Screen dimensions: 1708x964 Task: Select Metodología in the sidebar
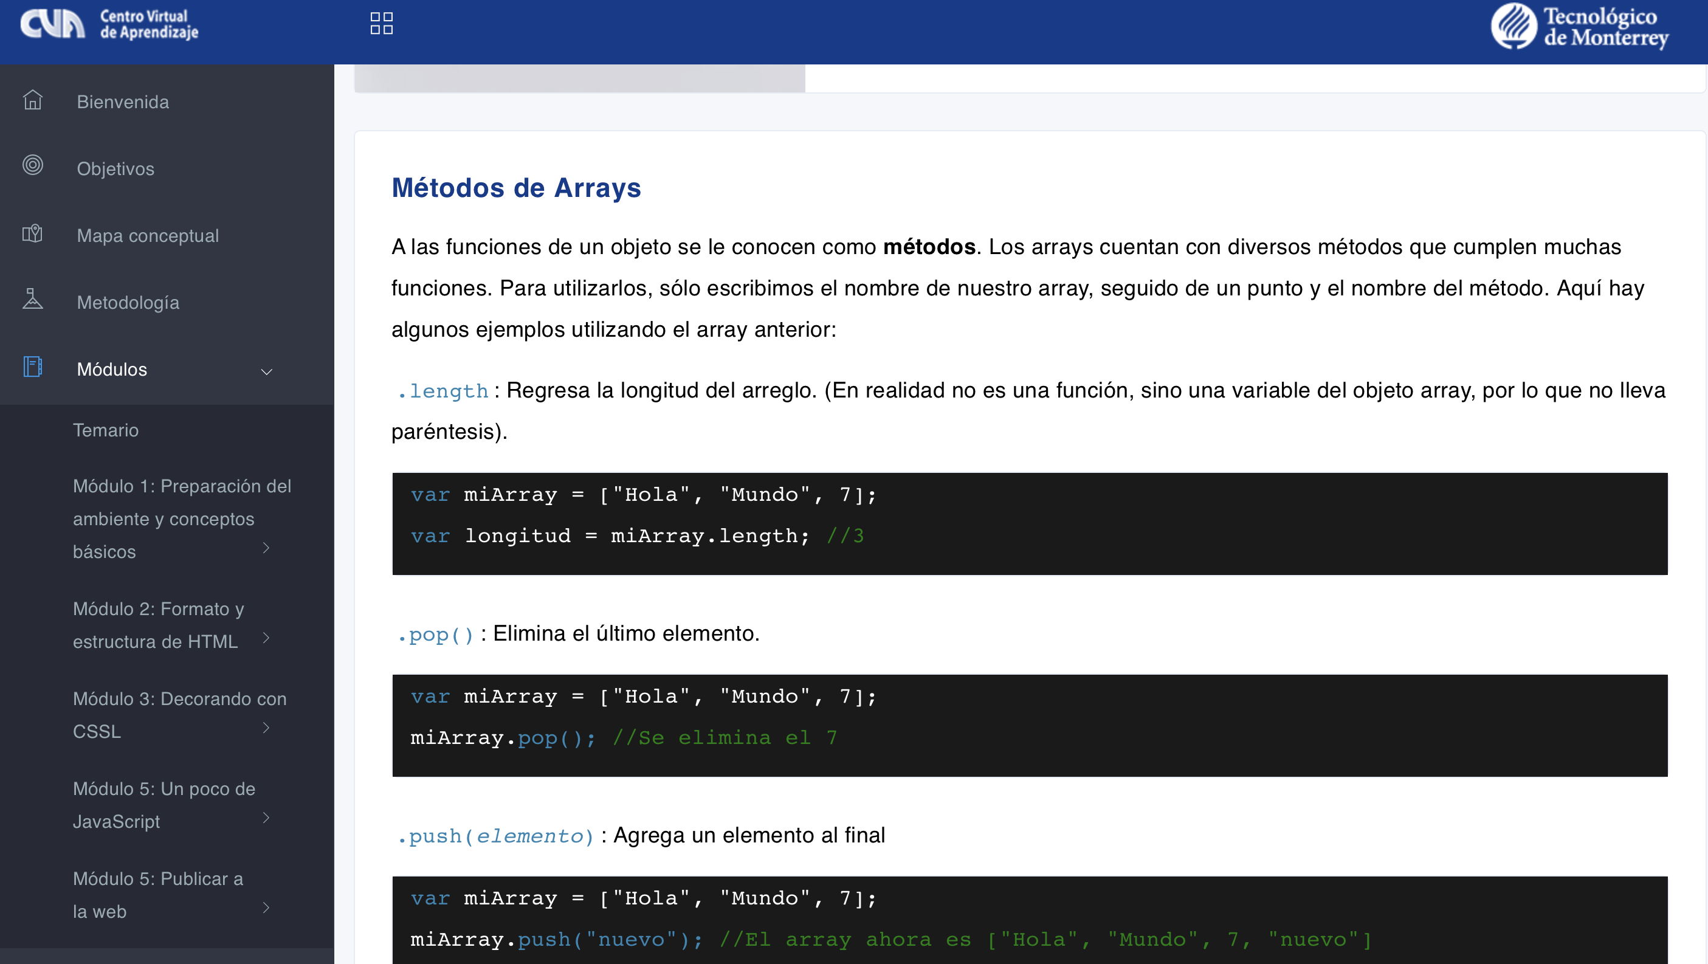128,303
